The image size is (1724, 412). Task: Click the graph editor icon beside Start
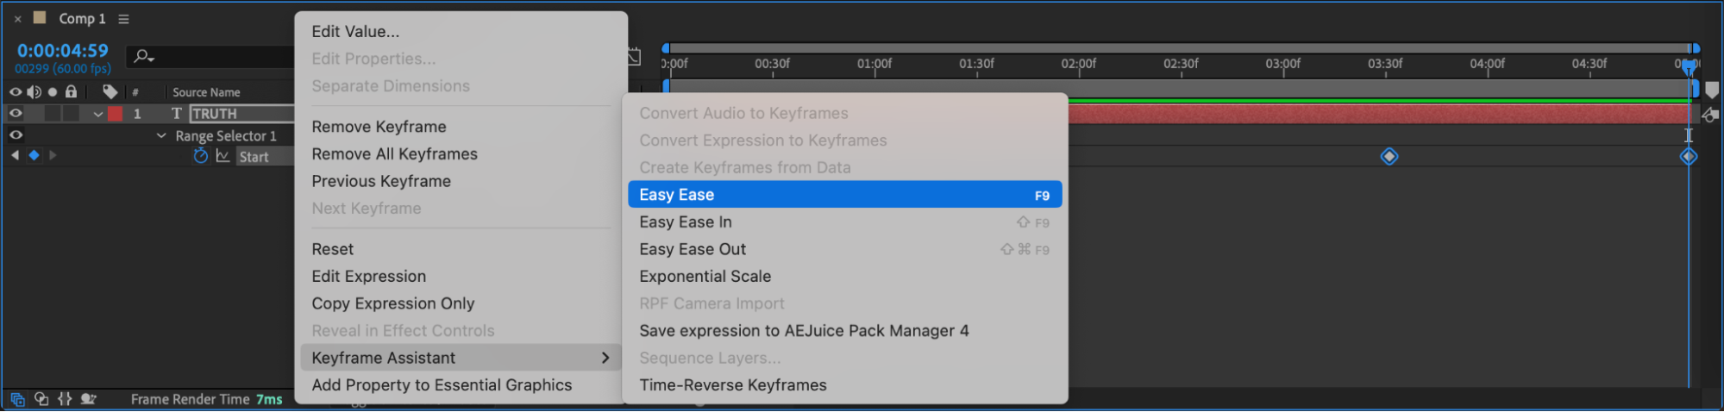coord(223,156)
